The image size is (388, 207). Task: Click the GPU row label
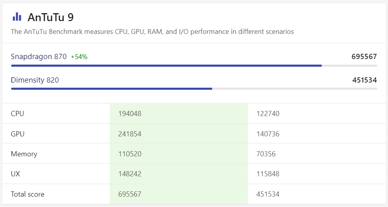[x=18, y=134]
